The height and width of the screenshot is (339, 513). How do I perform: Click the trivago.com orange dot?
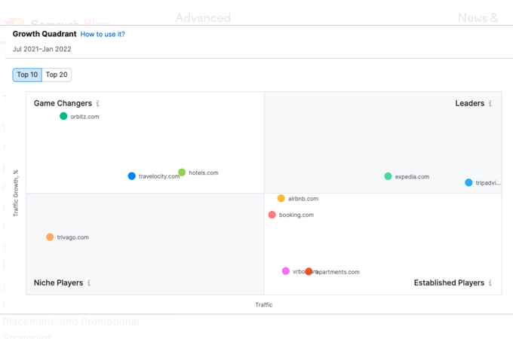pos(50,237)
